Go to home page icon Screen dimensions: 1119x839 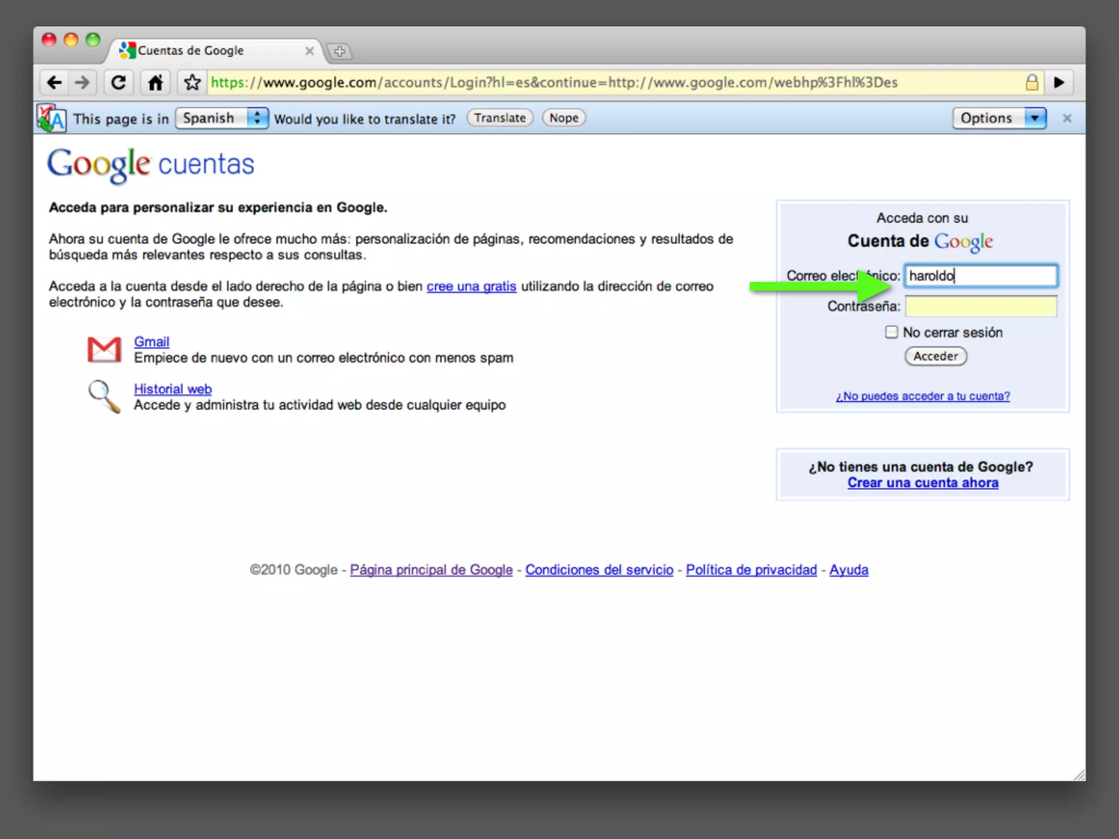(155, 83)
